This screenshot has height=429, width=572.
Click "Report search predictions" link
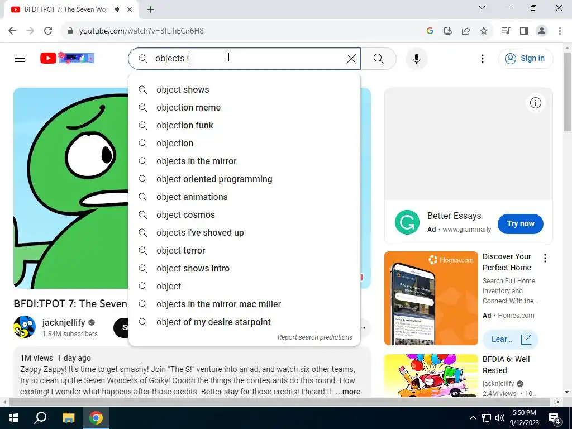[x=315, y=337]
